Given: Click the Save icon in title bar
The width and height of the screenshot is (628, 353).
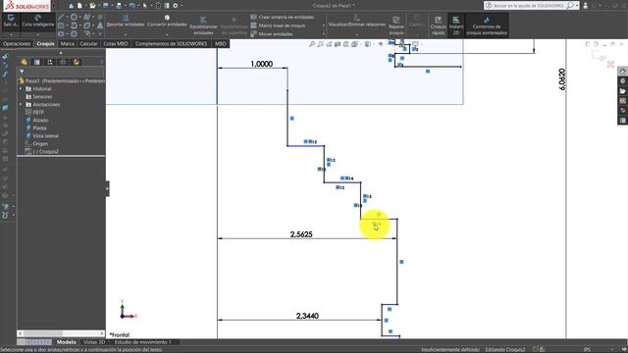Looking at the screenshot, I should 106,6.
